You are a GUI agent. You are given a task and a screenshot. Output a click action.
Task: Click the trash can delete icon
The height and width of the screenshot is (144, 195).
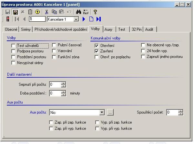coord(30,12)
